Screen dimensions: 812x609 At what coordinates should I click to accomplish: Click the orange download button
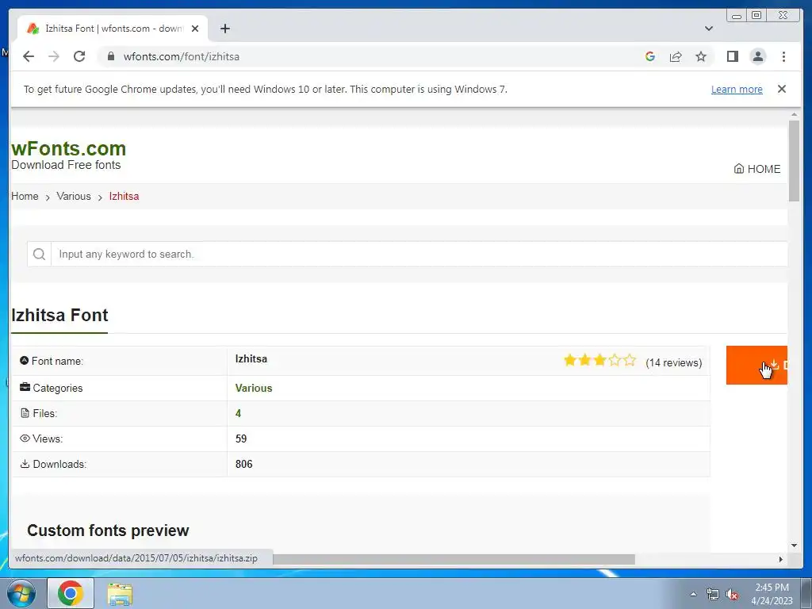pos(756,365)
